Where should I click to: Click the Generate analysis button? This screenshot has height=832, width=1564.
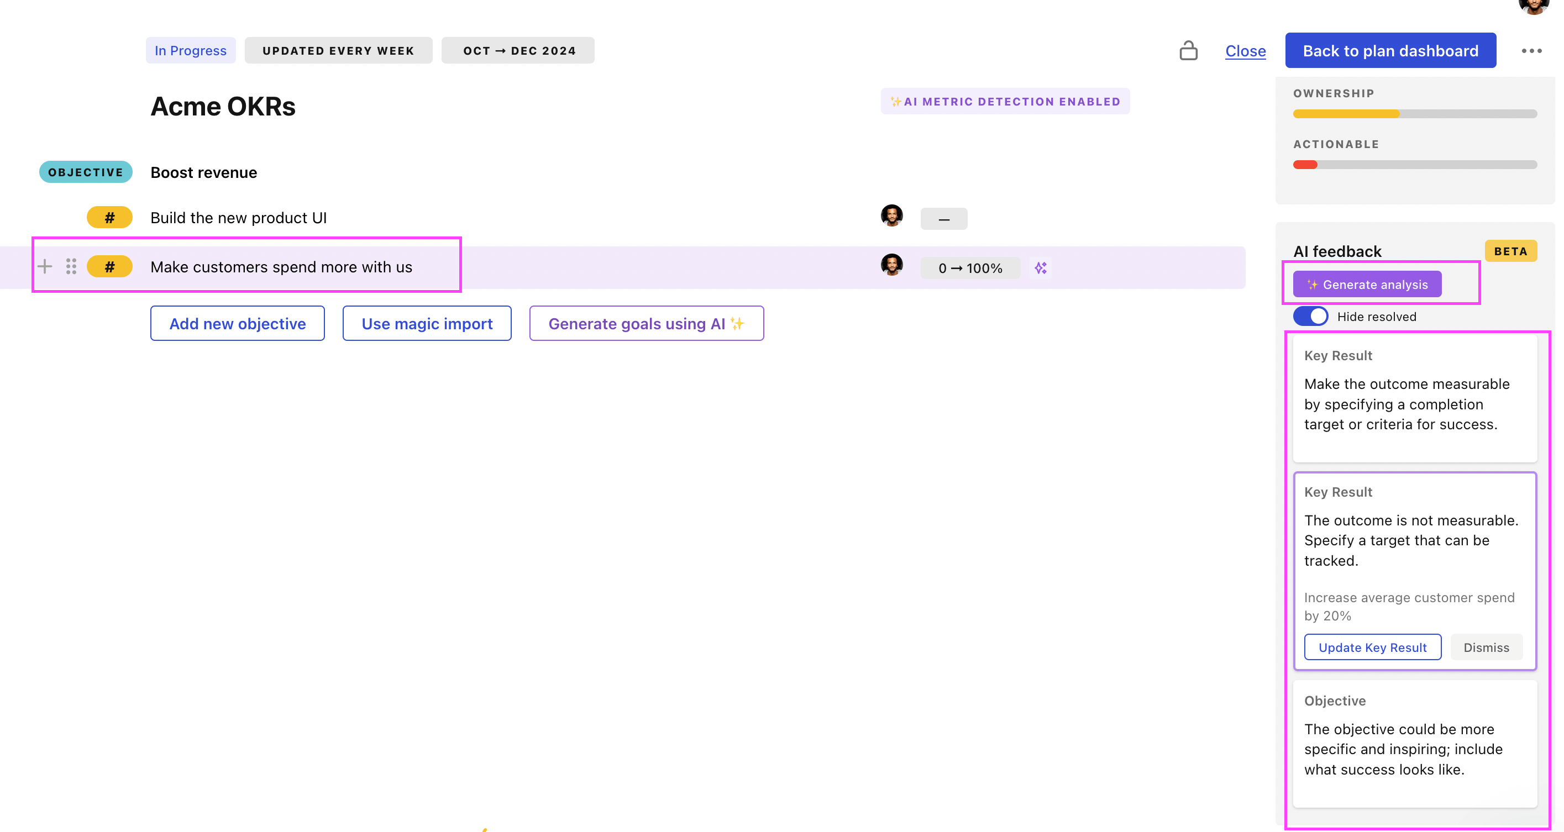[1367, 284]
